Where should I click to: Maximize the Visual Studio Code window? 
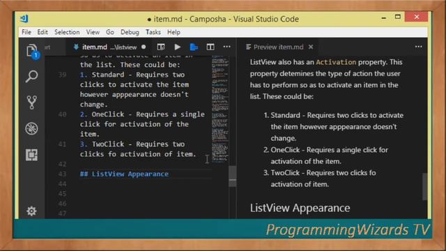[x=398, y=17]
